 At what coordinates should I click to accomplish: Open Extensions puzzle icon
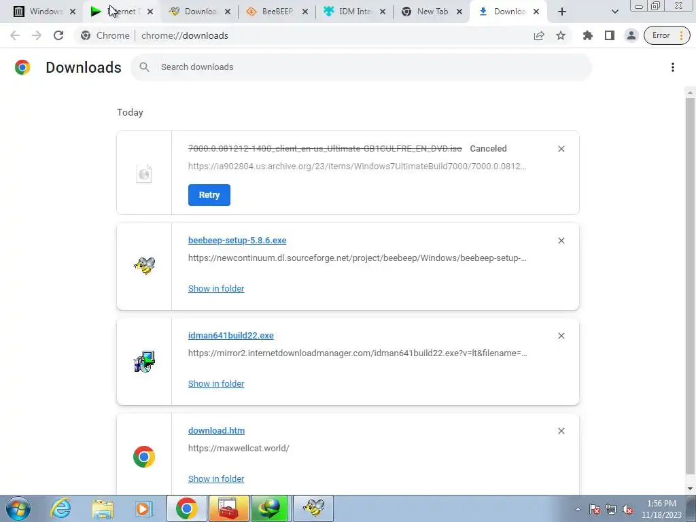[x=588, y=35]
